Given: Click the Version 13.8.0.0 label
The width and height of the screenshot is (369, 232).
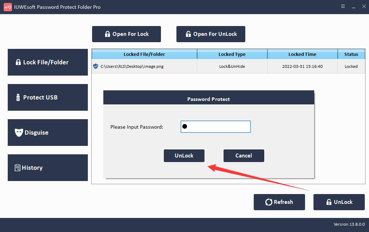Looking at the screenshot, I should tap(349, 224).
